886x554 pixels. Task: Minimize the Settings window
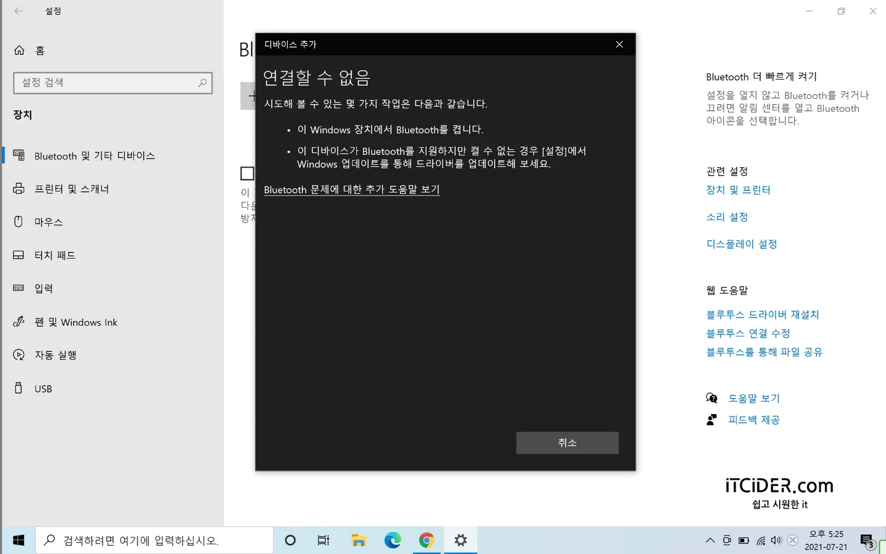pos(810,11)
